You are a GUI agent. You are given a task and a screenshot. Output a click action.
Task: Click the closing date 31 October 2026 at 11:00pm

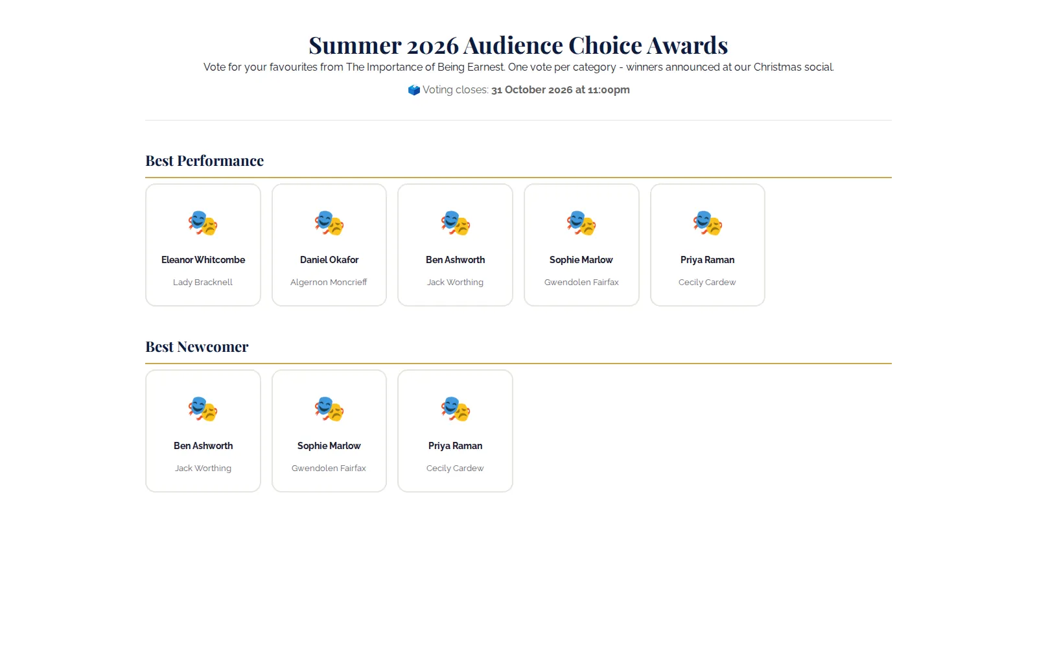[x=561, y=90]
